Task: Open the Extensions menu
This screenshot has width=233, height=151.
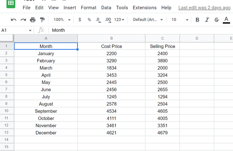Action: (144, 7)
